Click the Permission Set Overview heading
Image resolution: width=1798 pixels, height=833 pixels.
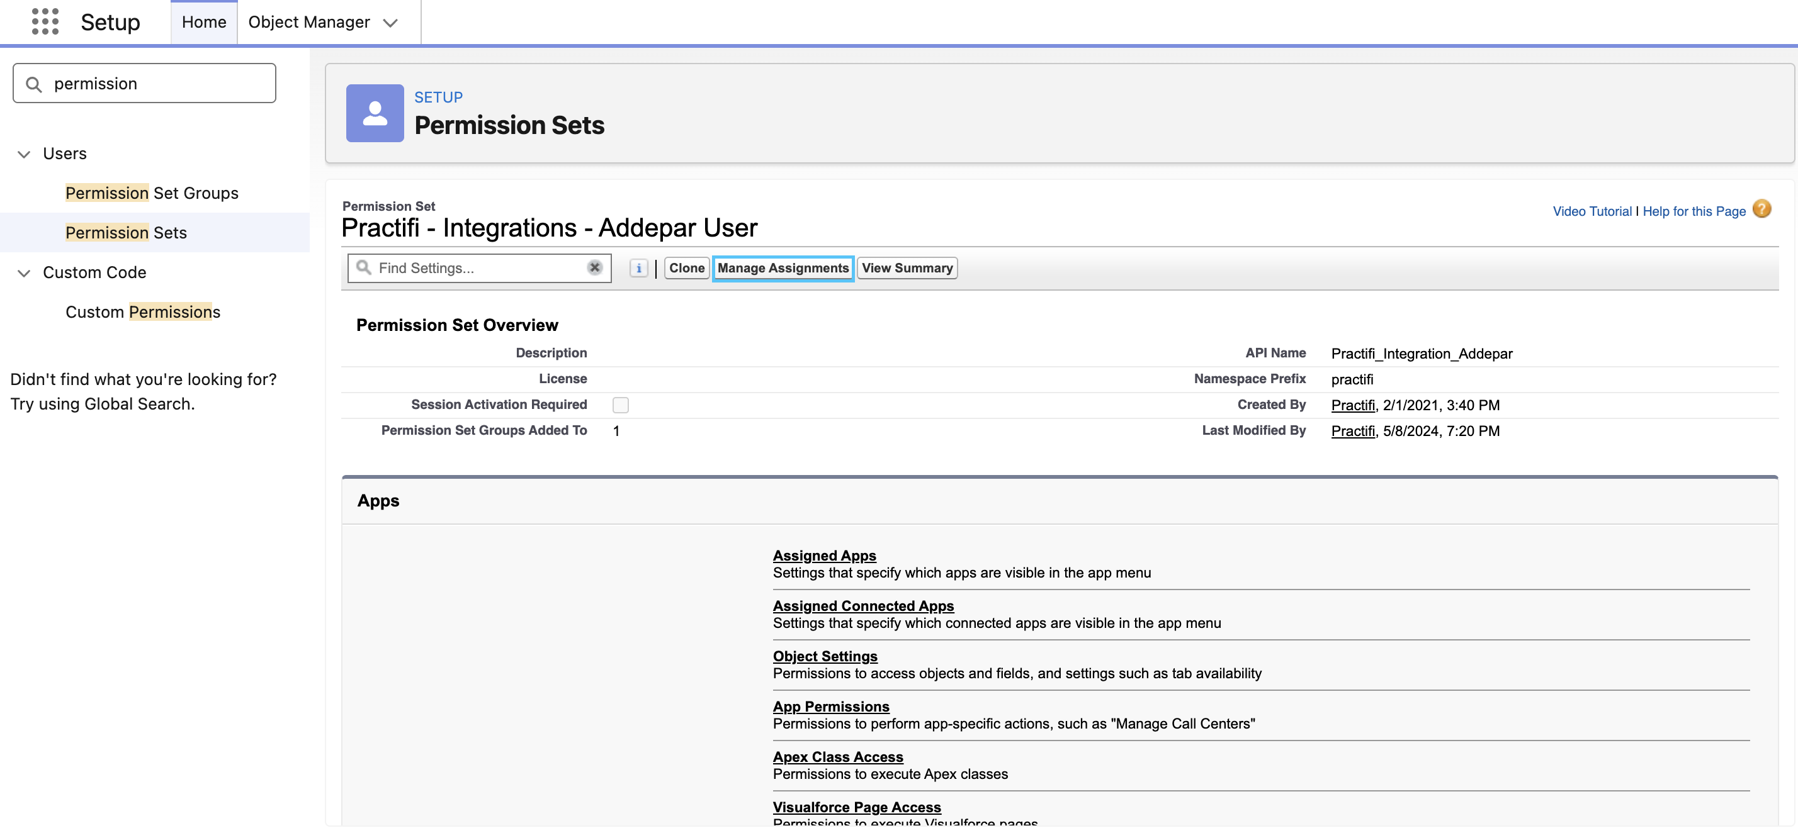457,325
